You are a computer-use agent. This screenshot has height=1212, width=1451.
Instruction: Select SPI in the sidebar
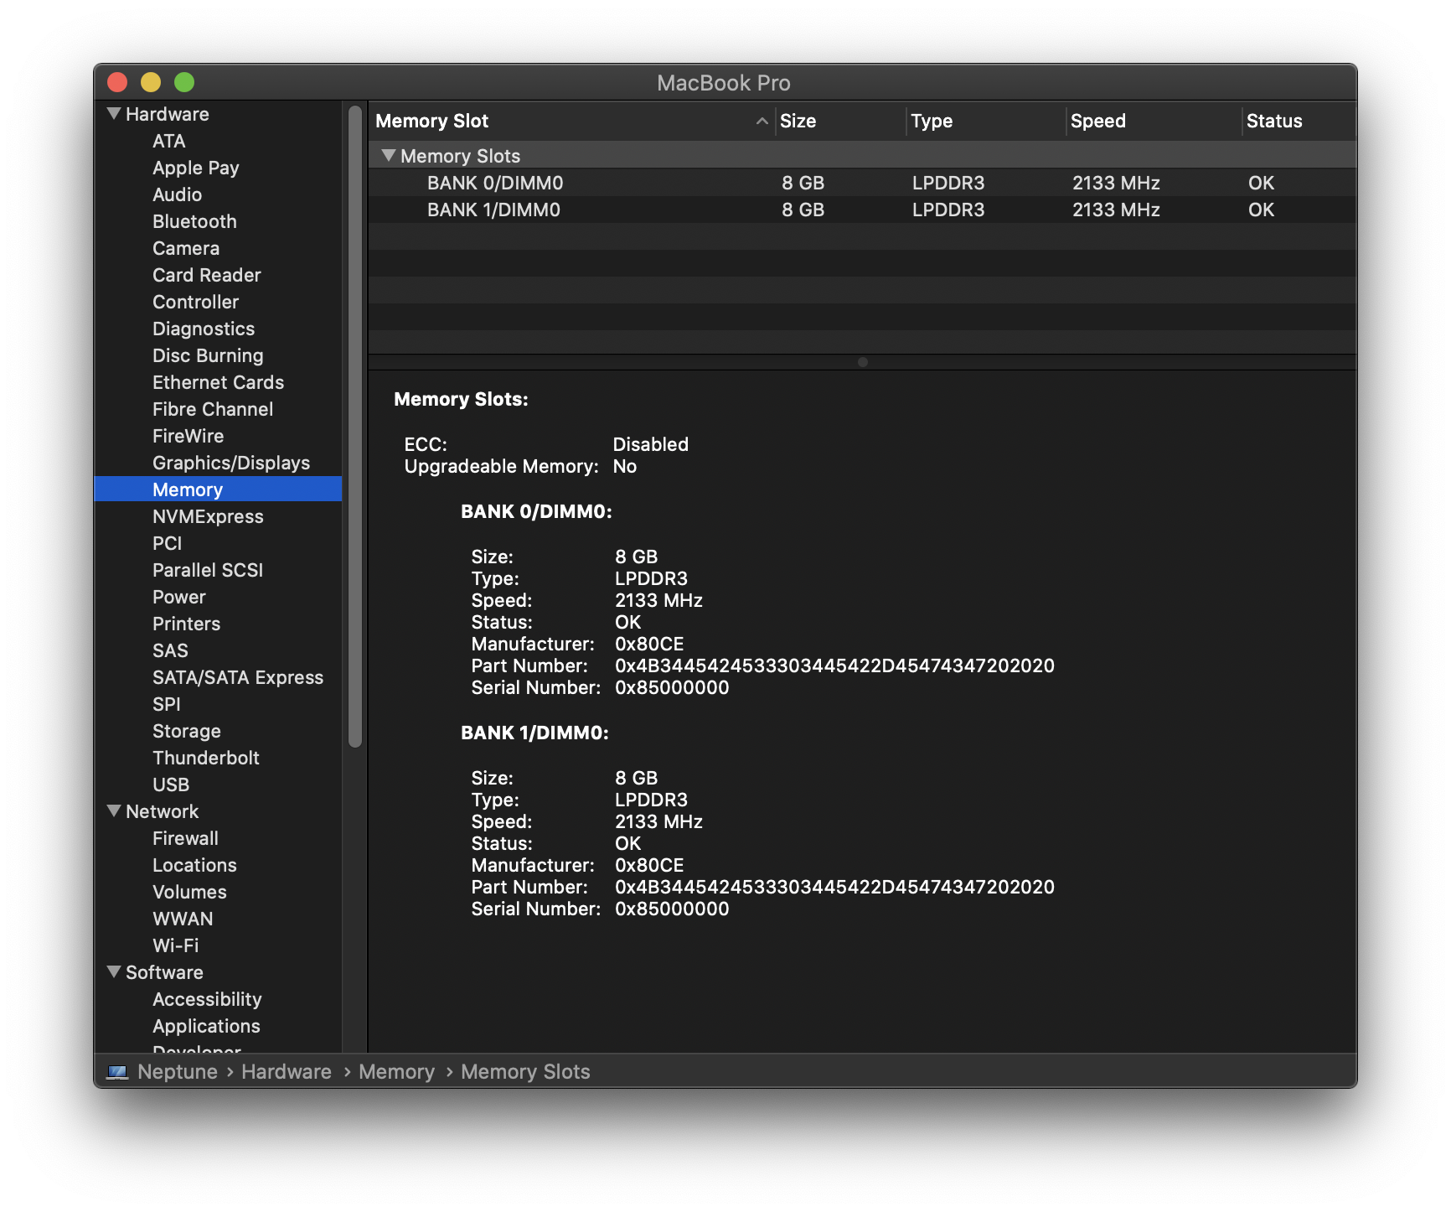coord(166,704)
